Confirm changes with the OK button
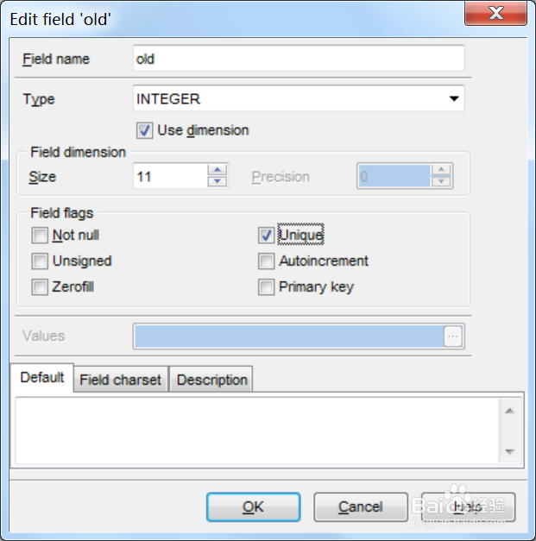 click(x=254, y=506)
